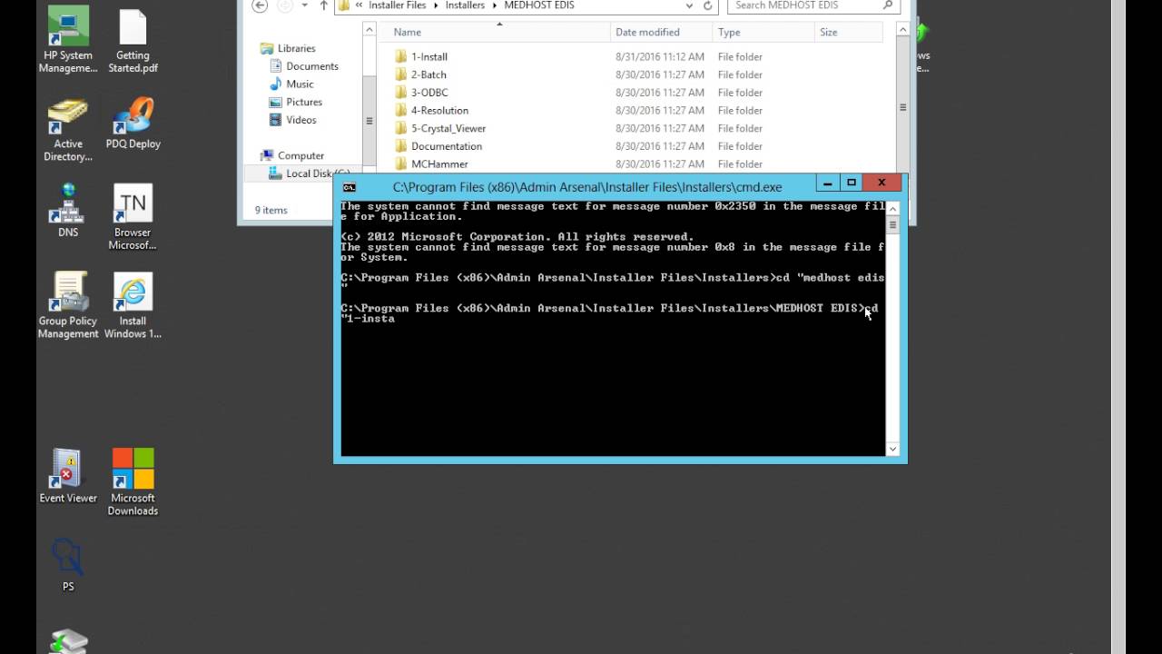The width and height of the screenshot is (1162, 654).
Task: Open Pictures library in navigation pane
Action: 295,102
